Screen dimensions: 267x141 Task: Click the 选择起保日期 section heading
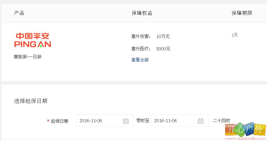[x=31, y=101]
